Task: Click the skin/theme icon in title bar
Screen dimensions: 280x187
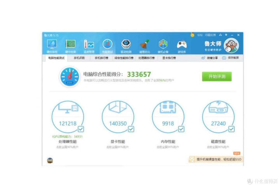Action: tap(220, 35)
